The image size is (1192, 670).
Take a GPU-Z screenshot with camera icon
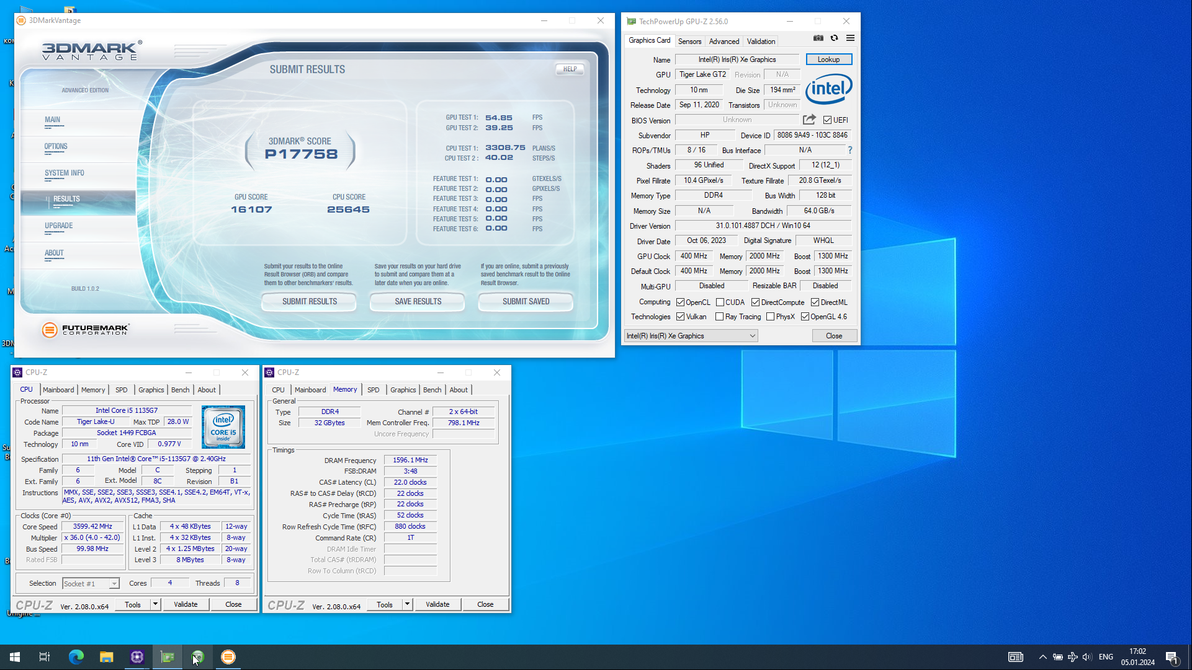pyautogui.click(x=818, y=38)
